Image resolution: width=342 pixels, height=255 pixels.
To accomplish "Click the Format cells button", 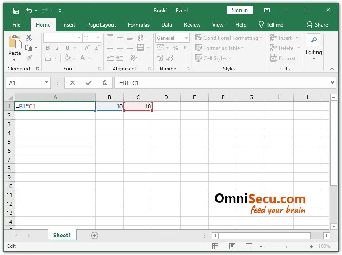I will (x=284, y=58).
